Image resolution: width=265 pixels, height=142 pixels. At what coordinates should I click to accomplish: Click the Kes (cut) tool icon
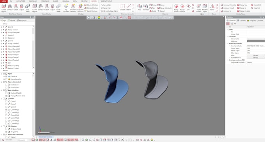[140, 7]
